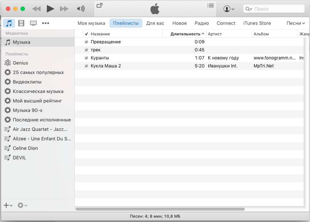Show the Up Next list icon
The height and width of the screenshot is (222, 310).
(210, 5)
